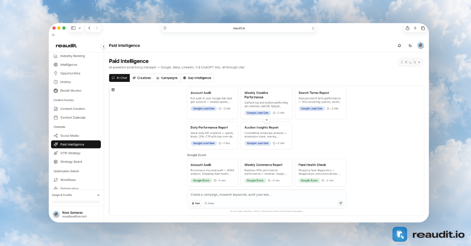The image size is (471, 246).
Task: Open the Rose Samaras account profile
Action: (x=76, y=214)
